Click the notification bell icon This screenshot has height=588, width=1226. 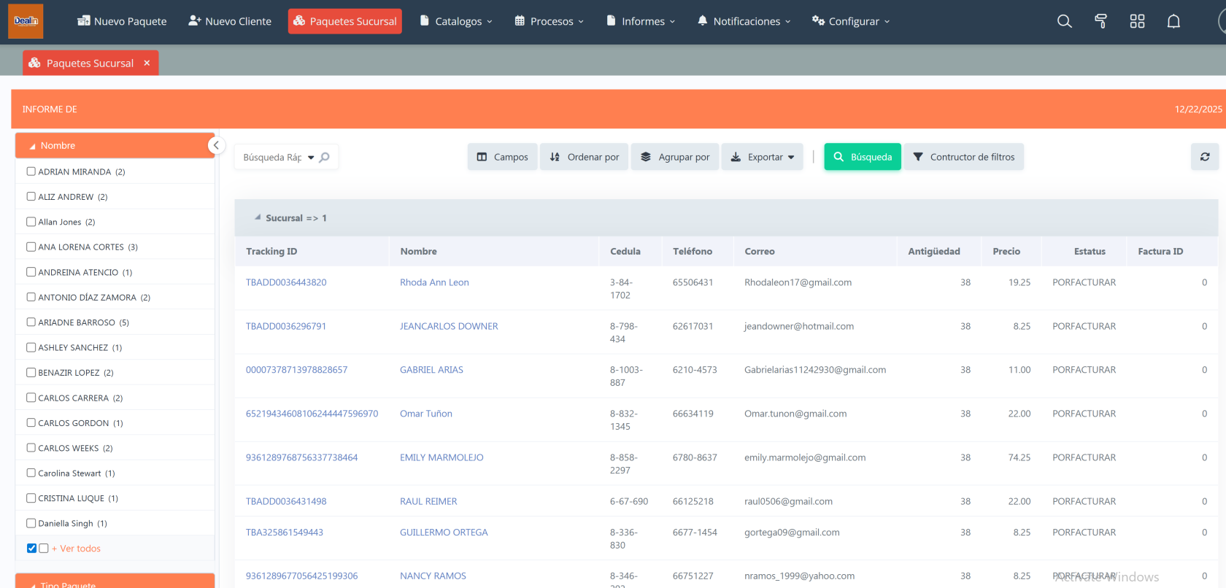tap(1173, 21)
